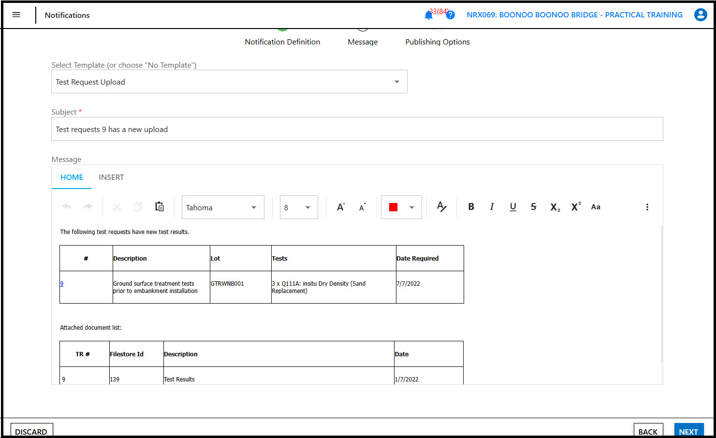Apply strikethrough to text
Viewport: 716px width, 438px height.
(534, 207)
